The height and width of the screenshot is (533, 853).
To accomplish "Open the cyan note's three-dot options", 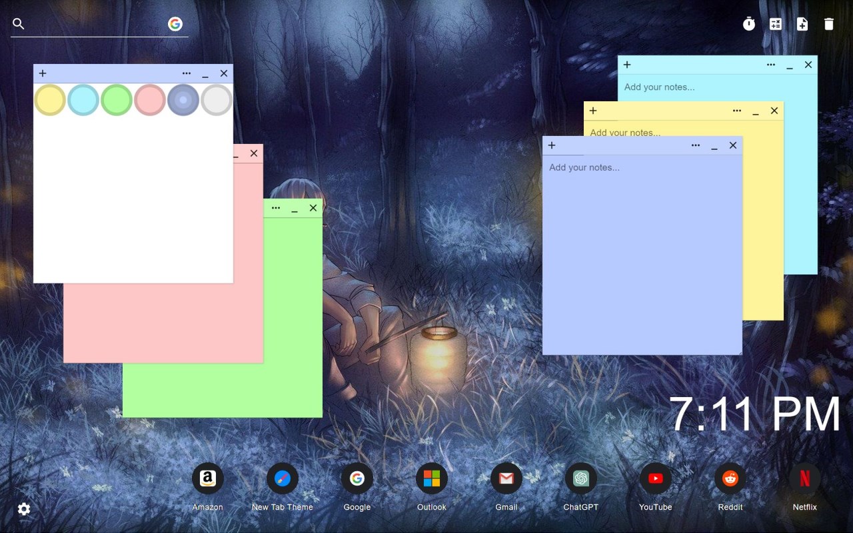I will (771, 65).
